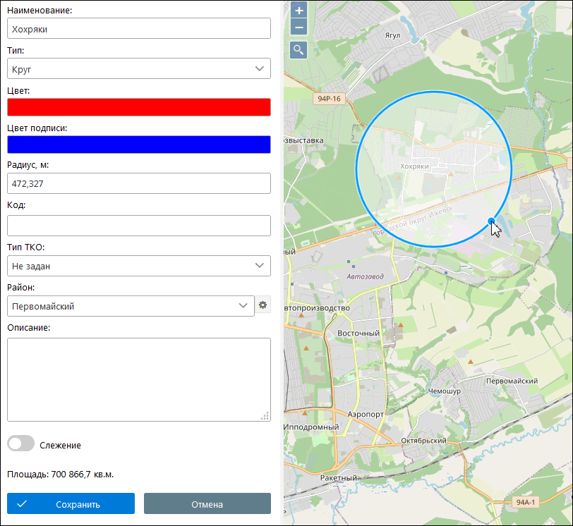The height and width of the screenshot is (526, 573).
Task: Click the 94Р-16 road marker
Action: (x=329, y=99)
